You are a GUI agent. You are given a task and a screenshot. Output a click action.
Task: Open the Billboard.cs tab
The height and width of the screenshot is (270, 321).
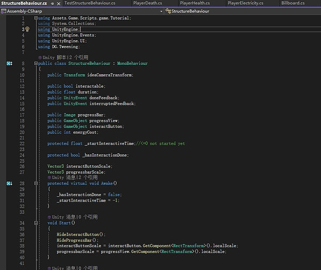click(x=293, y=3)
